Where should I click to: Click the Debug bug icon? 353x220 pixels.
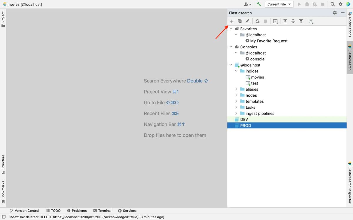307,4
